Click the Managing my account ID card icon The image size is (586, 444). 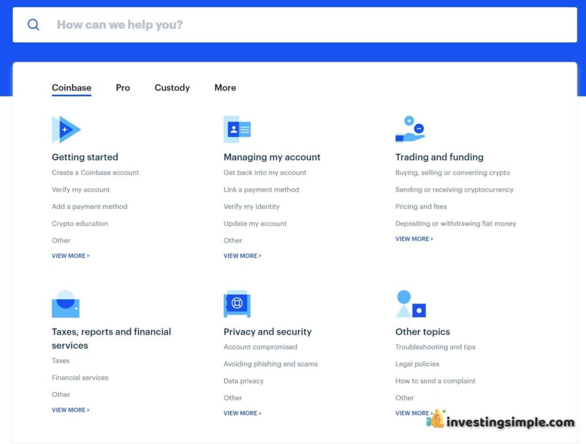(x=237, y=129)
